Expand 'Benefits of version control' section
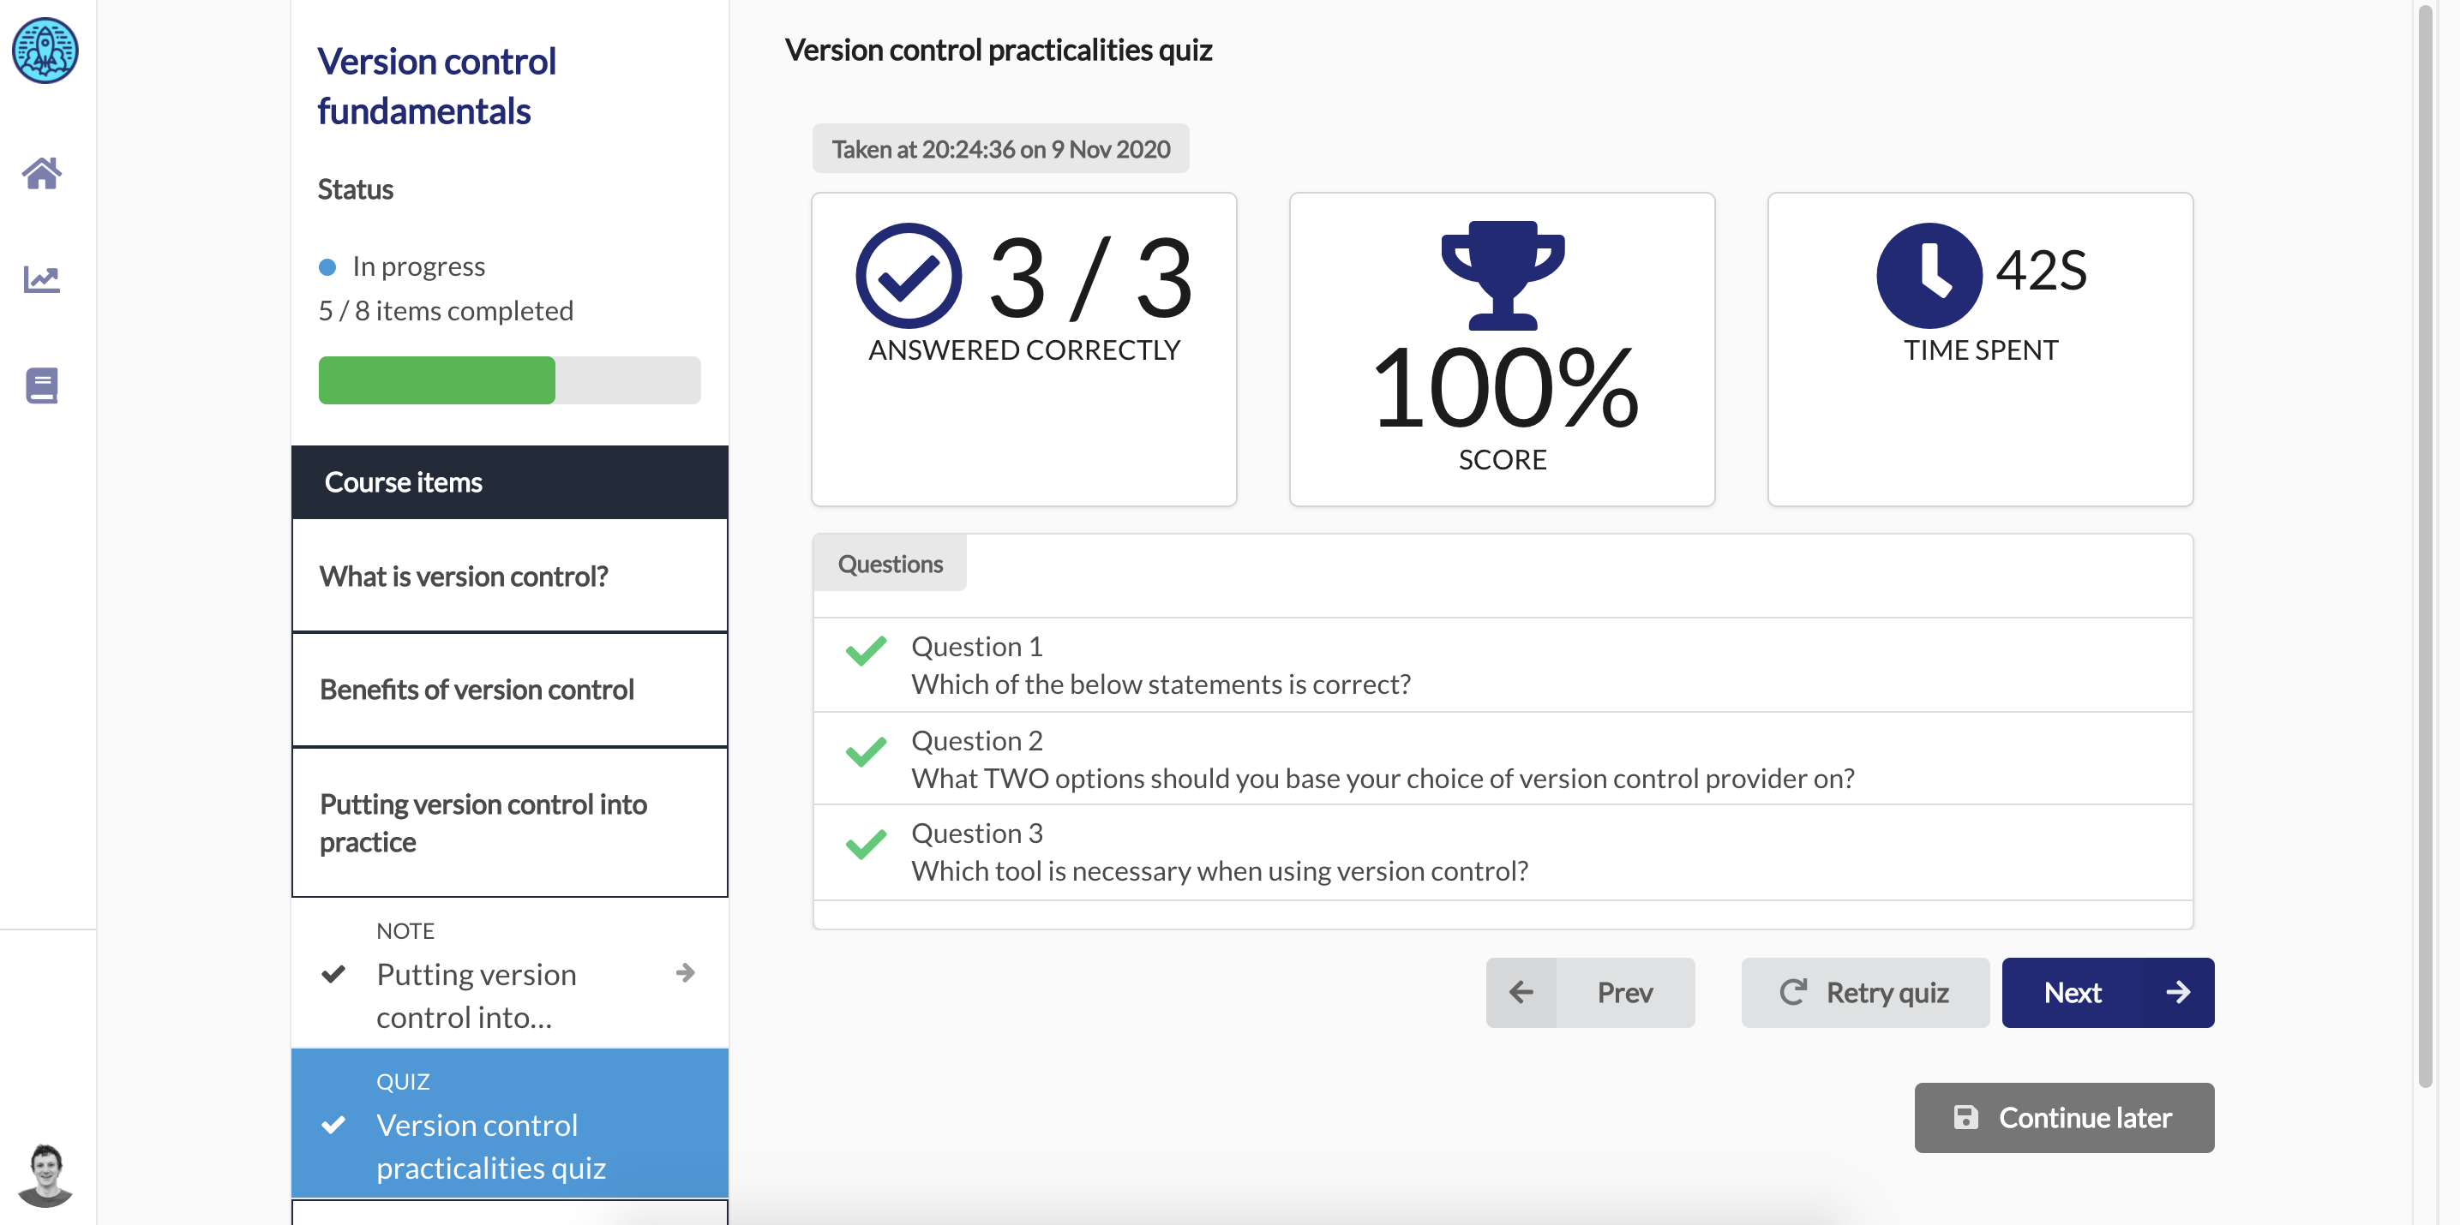The width and height of the screenshot is (2460, 1225). pos(510,690)
